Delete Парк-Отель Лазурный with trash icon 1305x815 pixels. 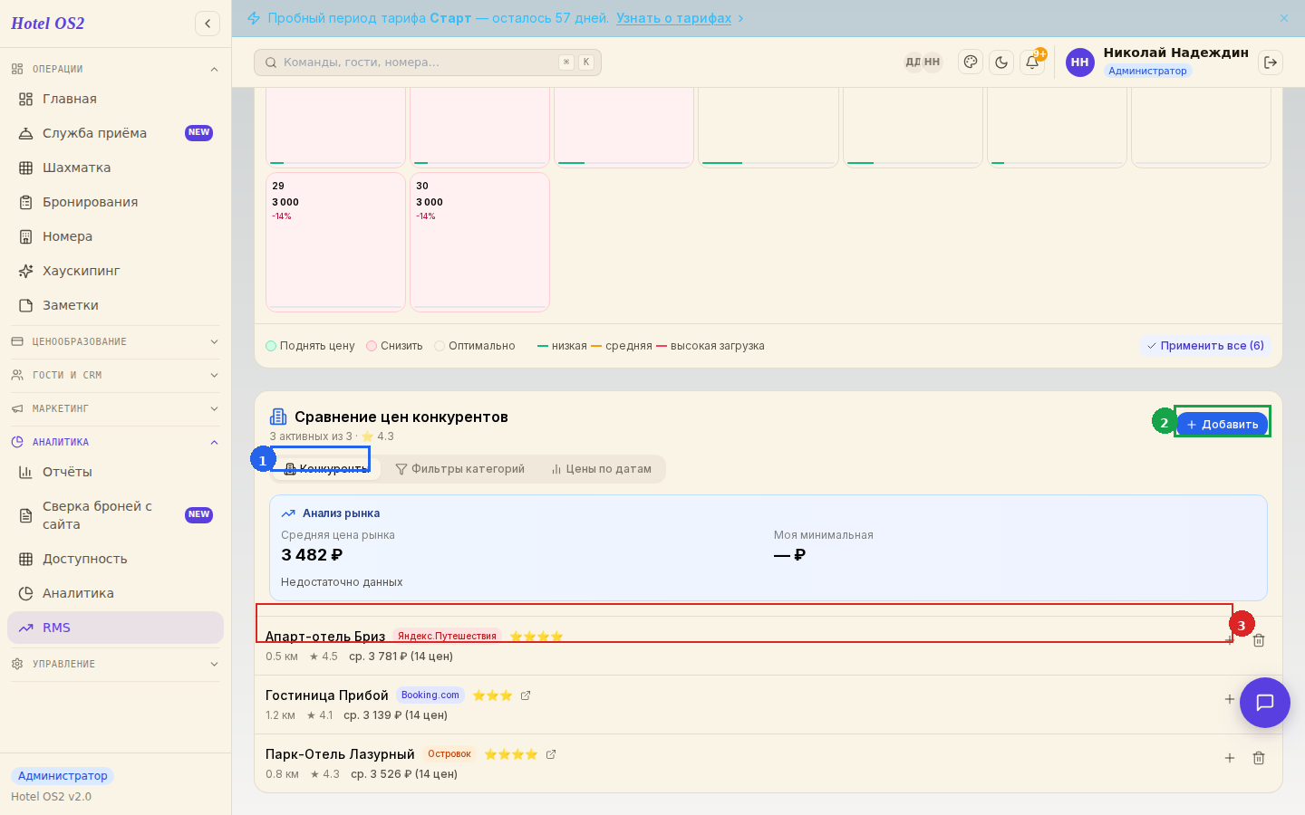point(1259,758)
